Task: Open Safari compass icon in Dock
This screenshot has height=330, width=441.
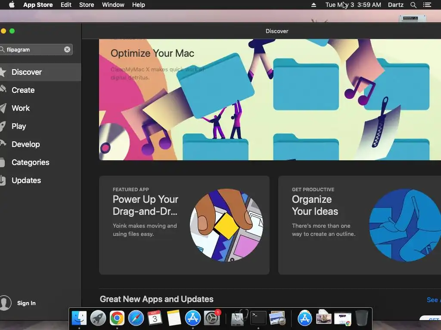Action: [x=136, y=318]
